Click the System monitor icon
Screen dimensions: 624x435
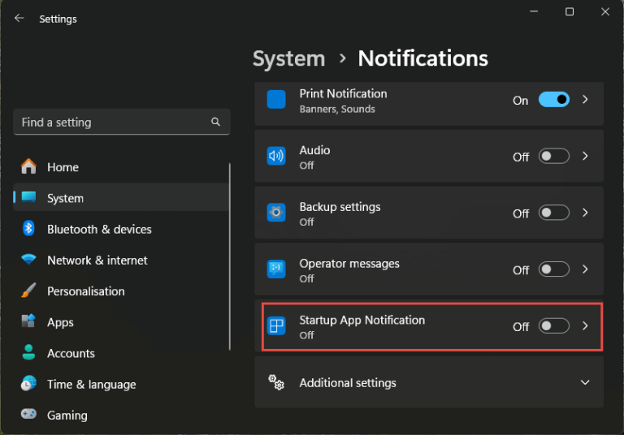[x=28, y=197]
